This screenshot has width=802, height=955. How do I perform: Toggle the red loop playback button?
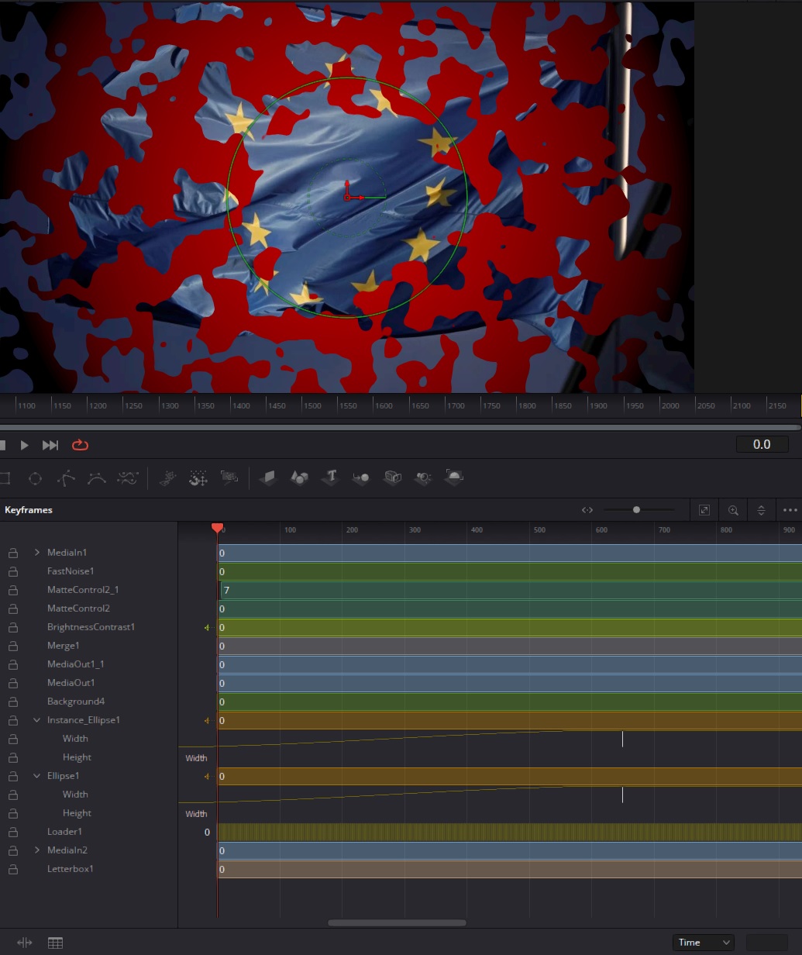pos(80,445)
